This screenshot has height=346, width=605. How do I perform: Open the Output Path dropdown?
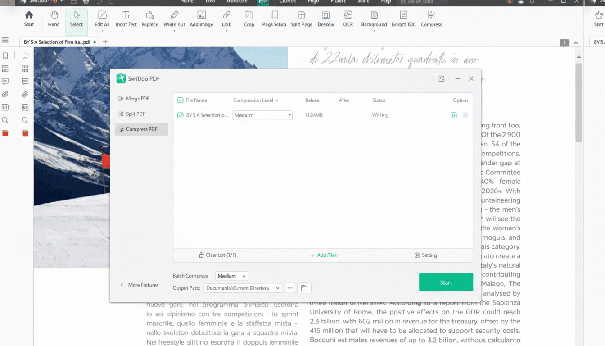[x=243, y=288]
